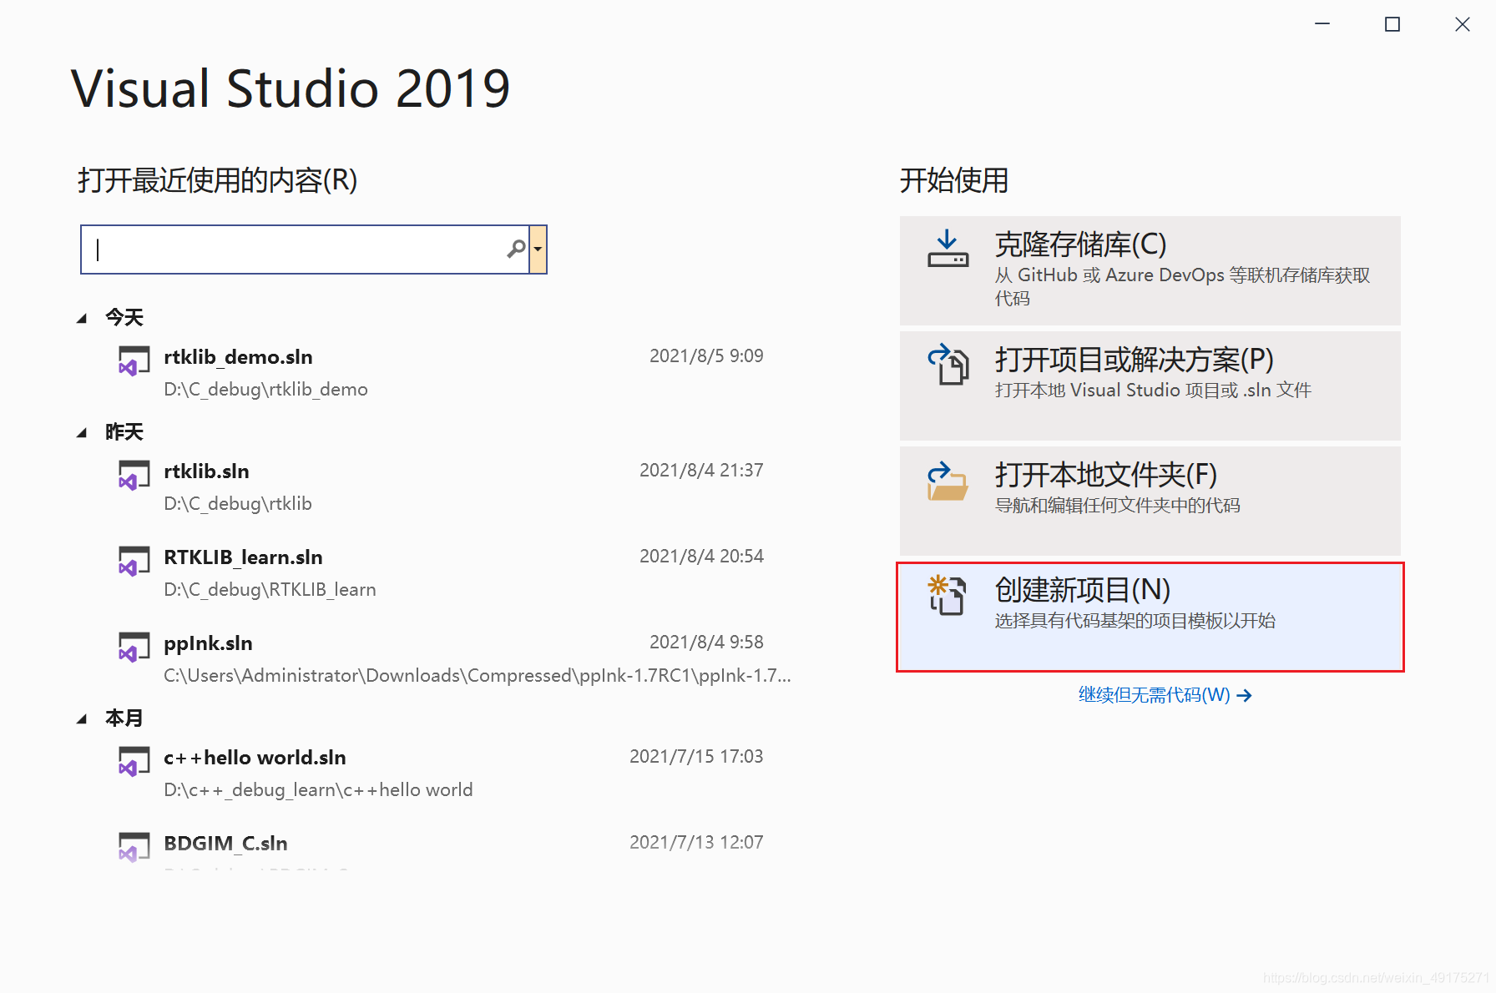Choose 克隆存储库(C) option

pyautogui.click(x=1150, y=270)
